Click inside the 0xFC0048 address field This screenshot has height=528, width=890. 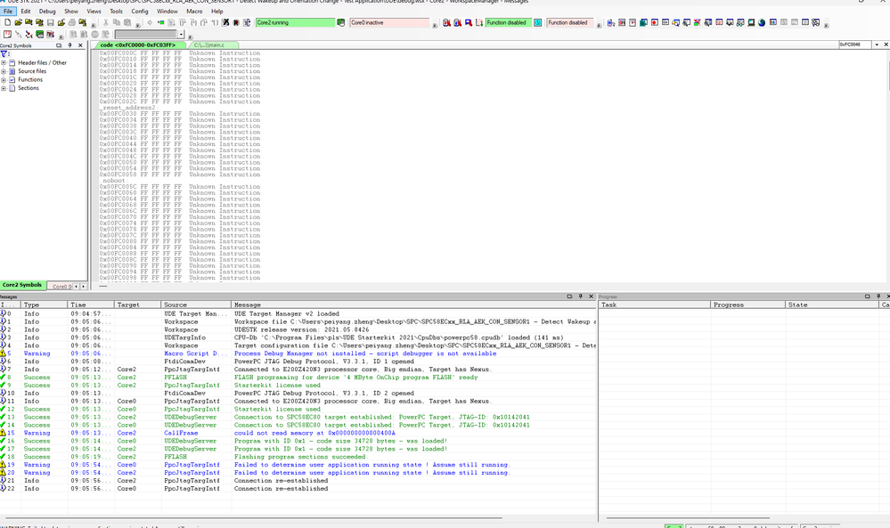pyautogui.click(x=855, y=44)
